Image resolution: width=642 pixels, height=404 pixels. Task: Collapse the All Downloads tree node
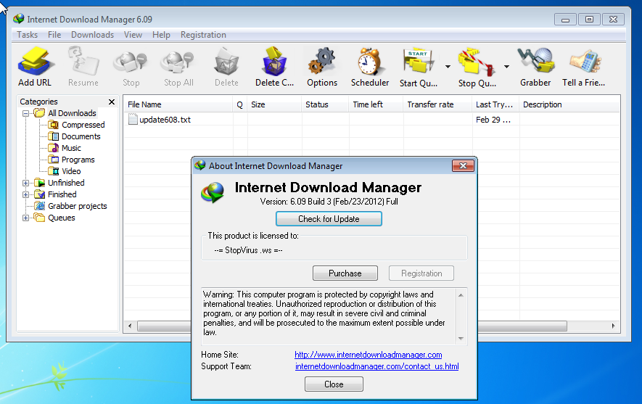point(26,113)
